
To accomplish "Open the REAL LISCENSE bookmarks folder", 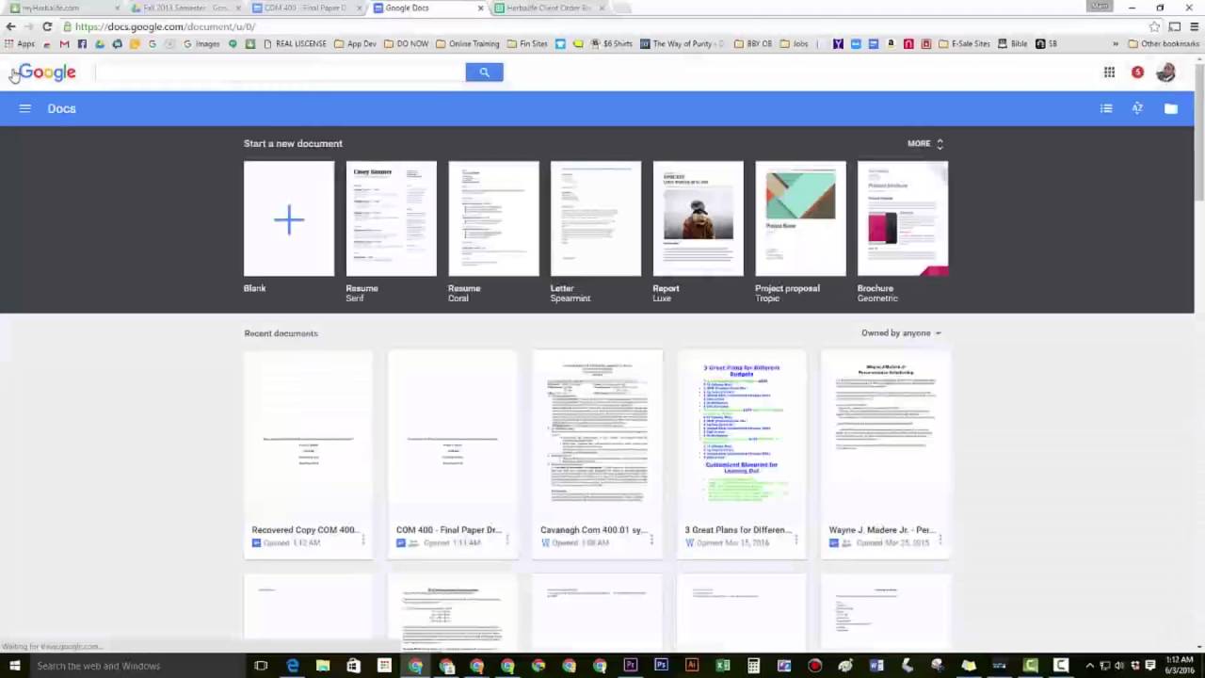I will click(294, 43).
